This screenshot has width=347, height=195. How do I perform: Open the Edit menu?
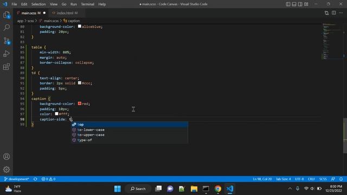coord(24,4)
